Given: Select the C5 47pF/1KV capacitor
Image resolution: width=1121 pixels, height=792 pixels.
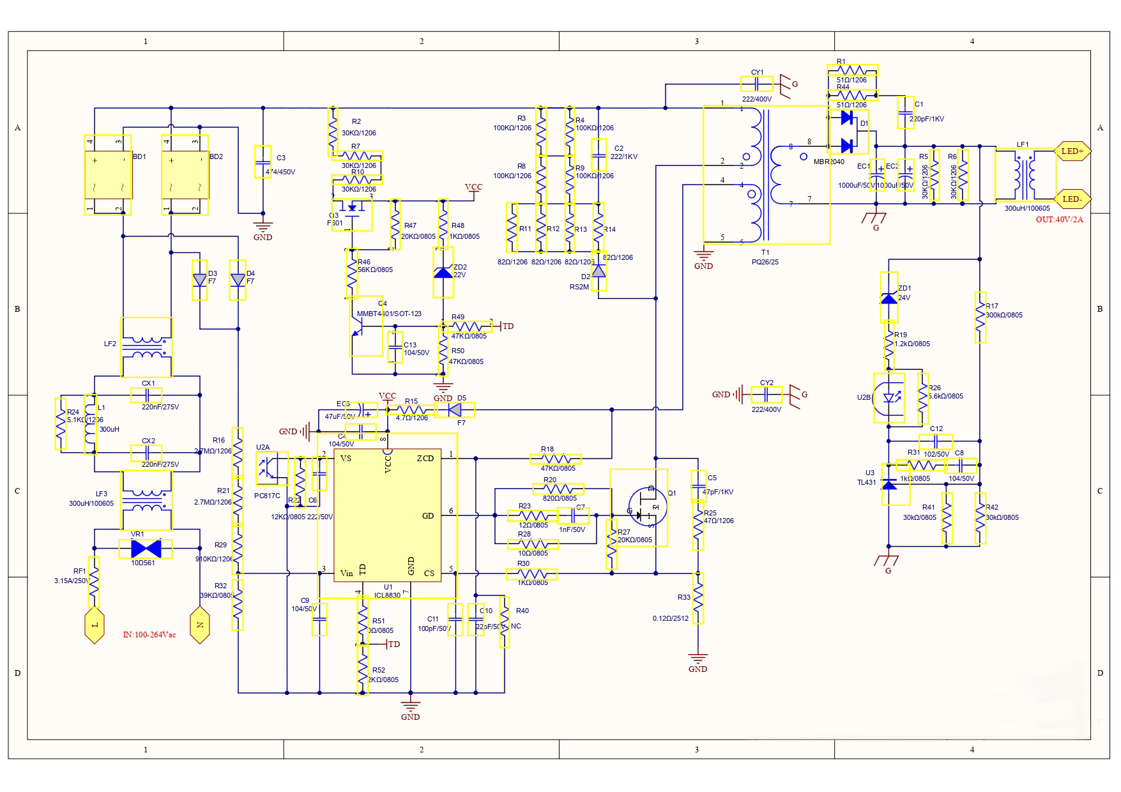Looking at the screenshot, I should click(x=699, y=486).
